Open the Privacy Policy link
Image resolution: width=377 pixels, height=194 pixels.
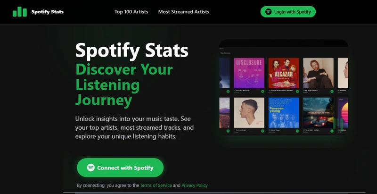pos(195,186)
